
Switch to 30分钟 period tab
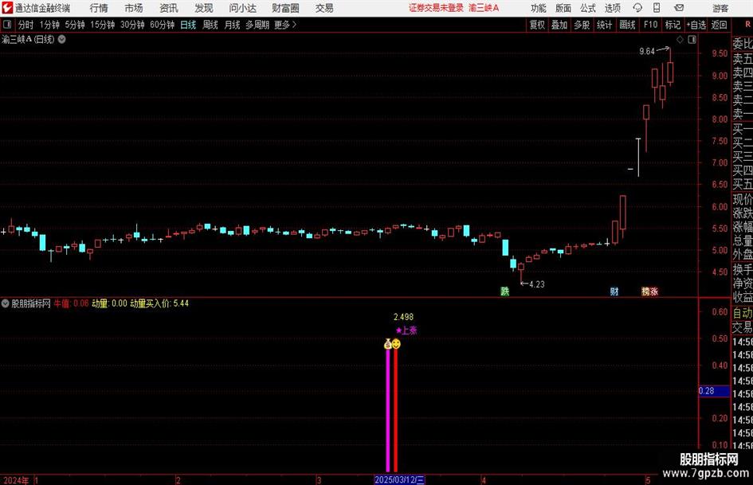click(x=132, y=25)
